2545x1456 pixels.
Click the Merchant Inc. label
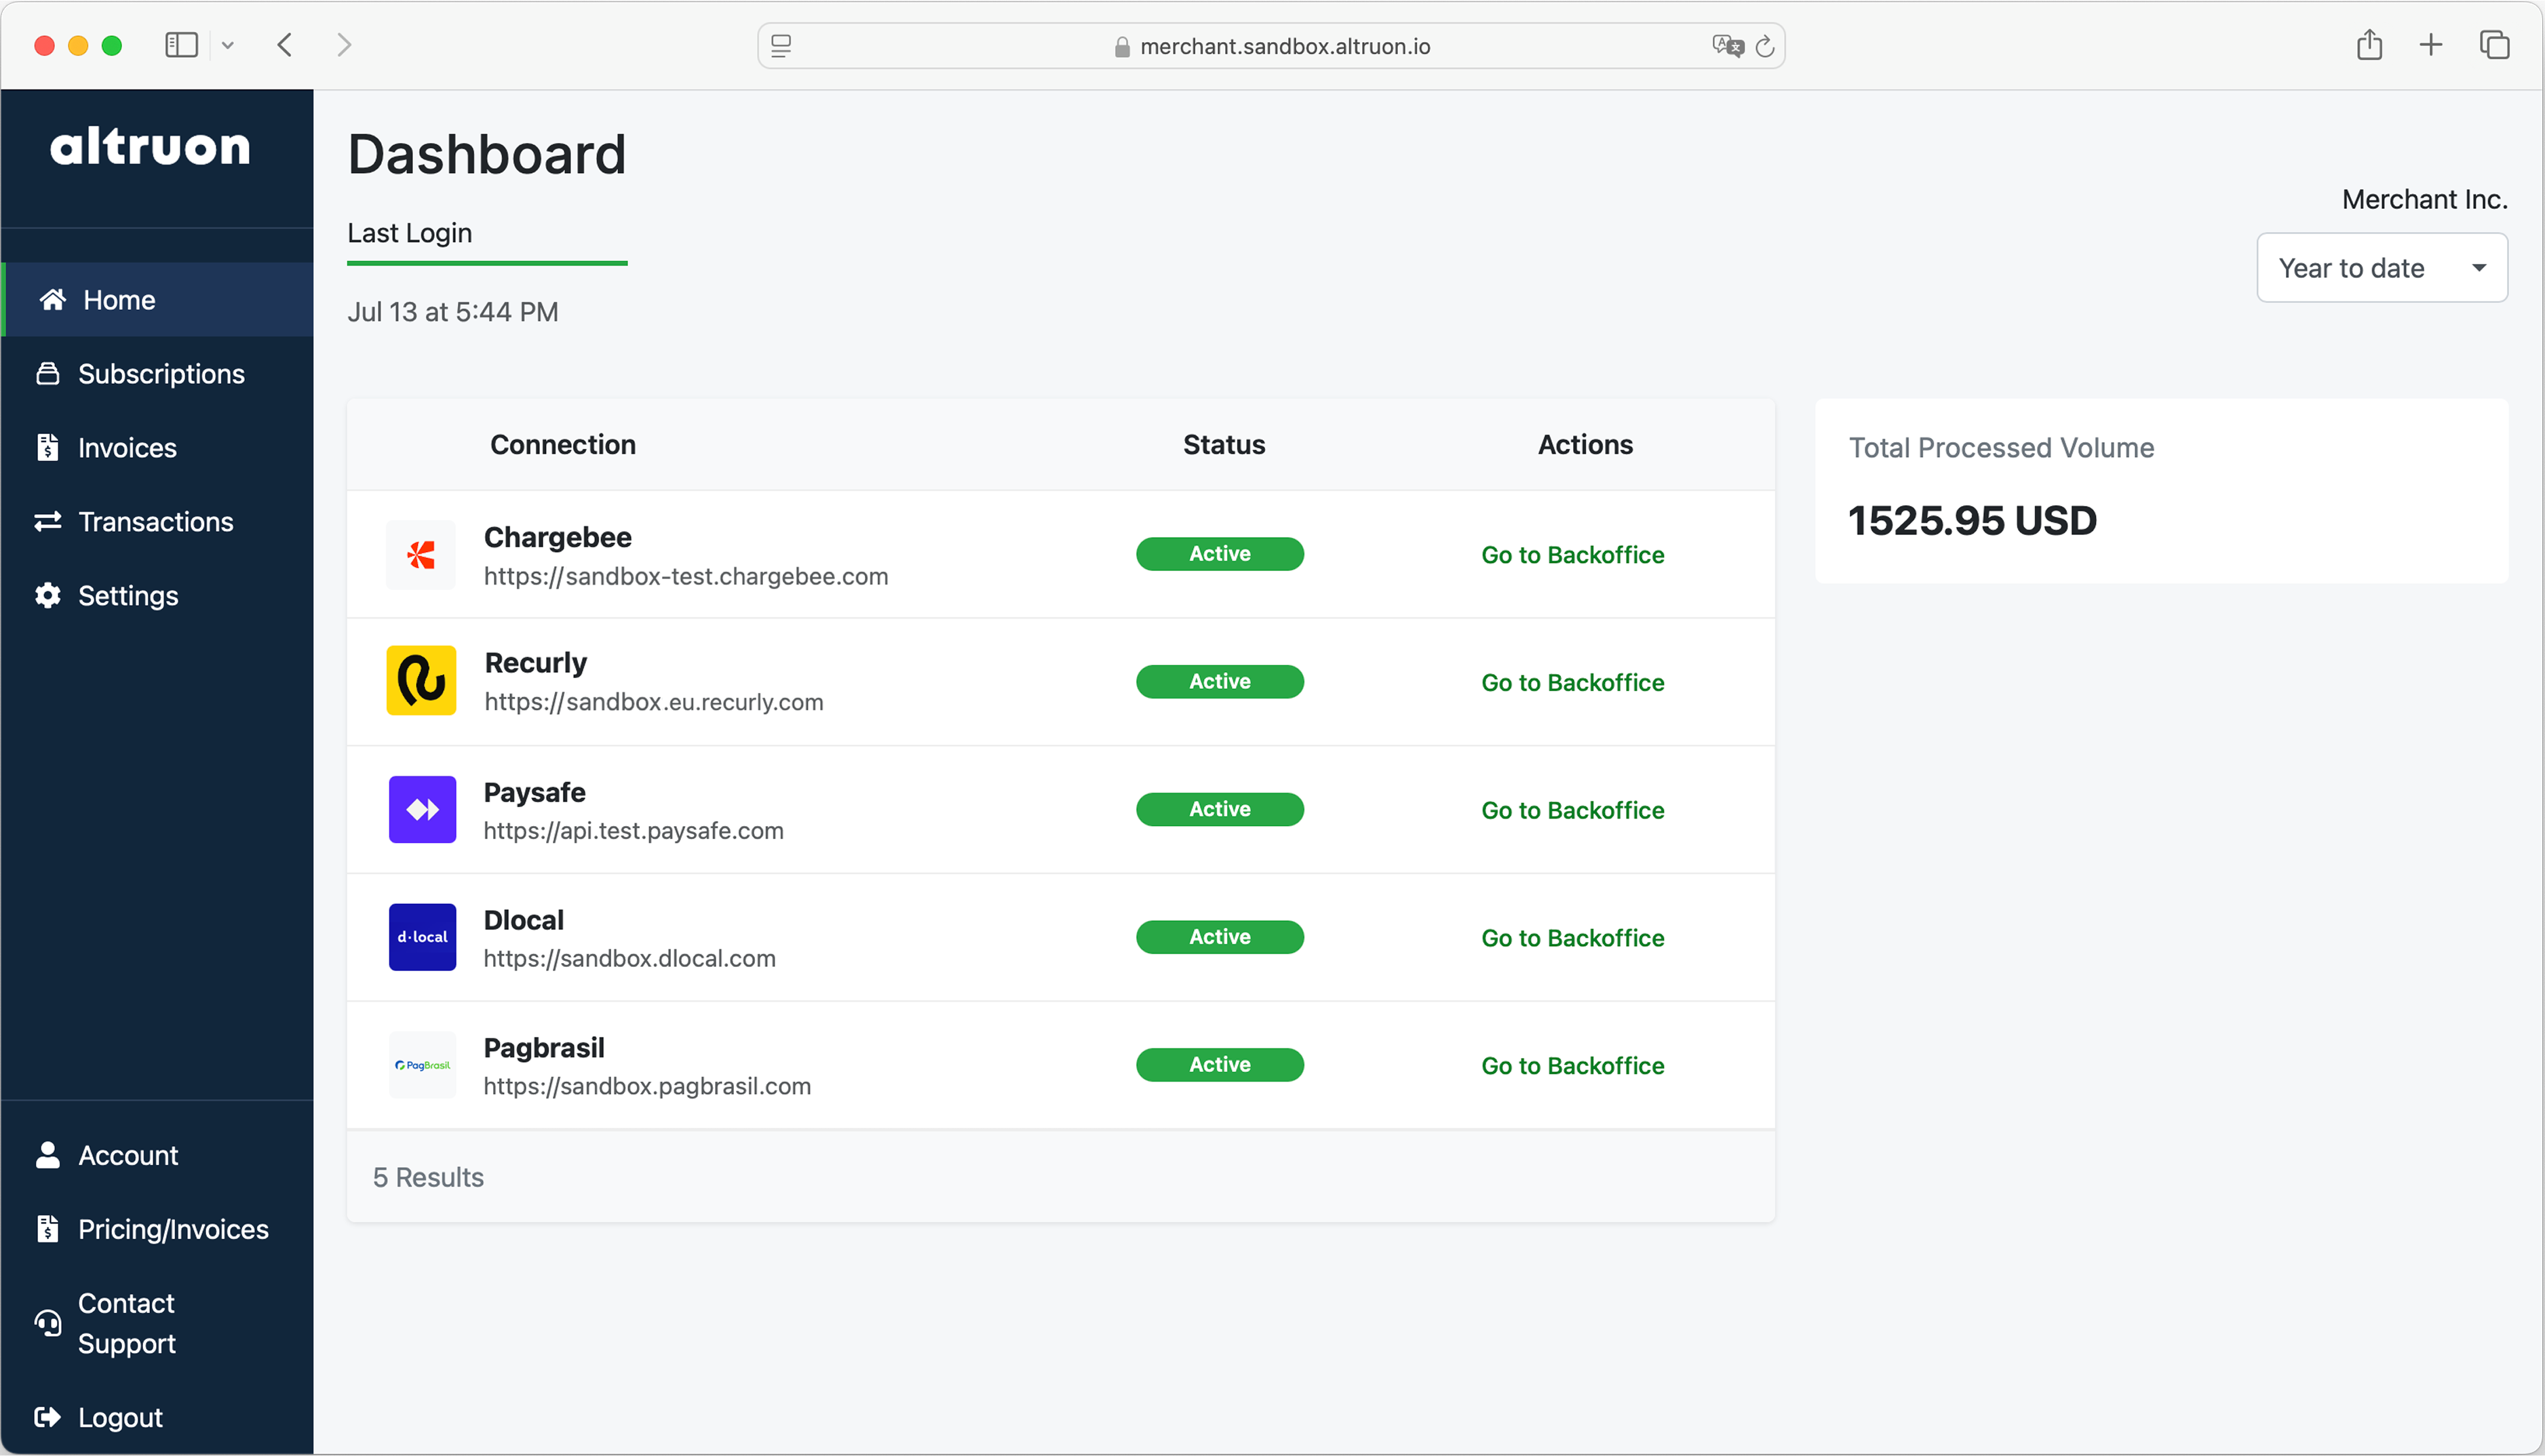(2424, 200)
